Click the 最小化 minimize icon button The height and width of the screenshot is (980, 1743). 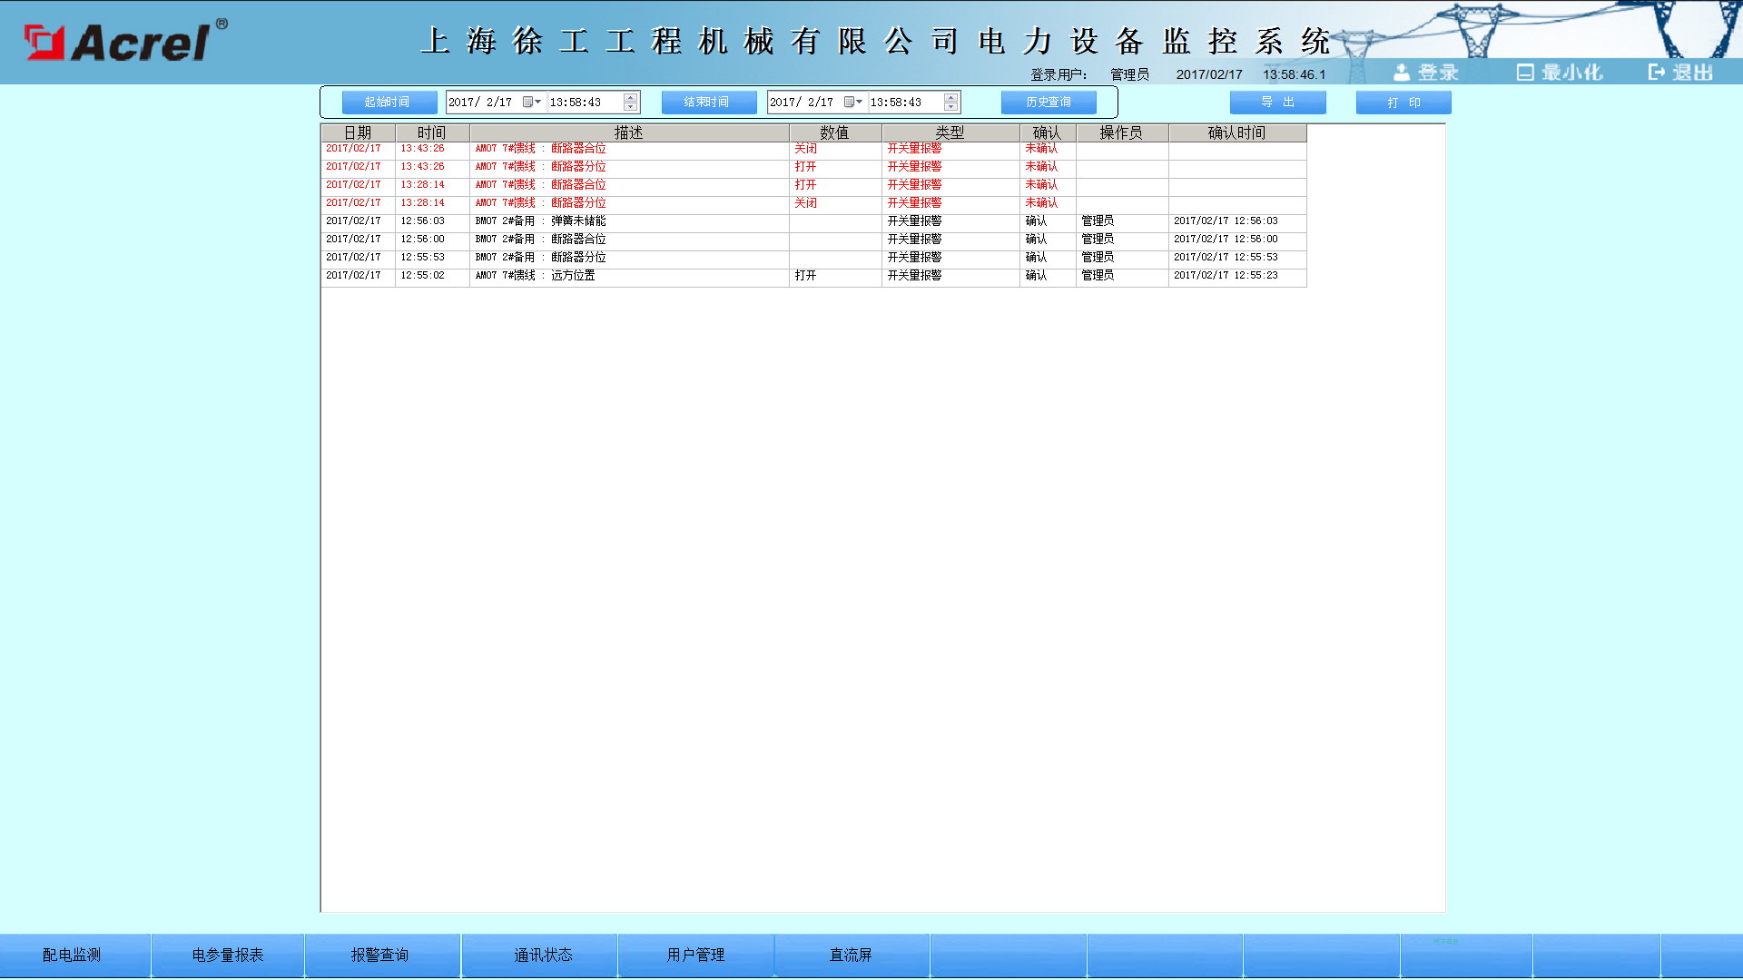coord(1559,73)
